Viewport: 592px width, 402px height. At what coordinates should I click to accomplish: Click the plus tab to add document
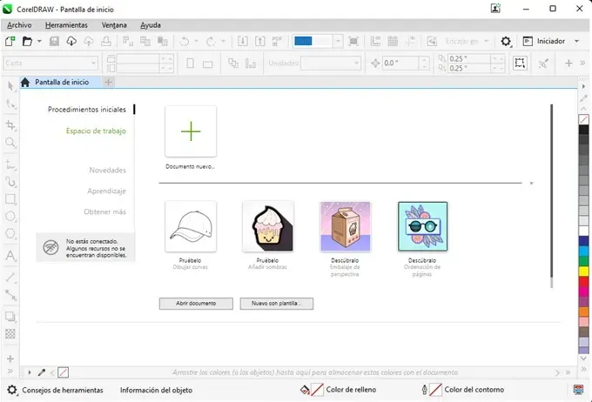(x=108, y=82)
